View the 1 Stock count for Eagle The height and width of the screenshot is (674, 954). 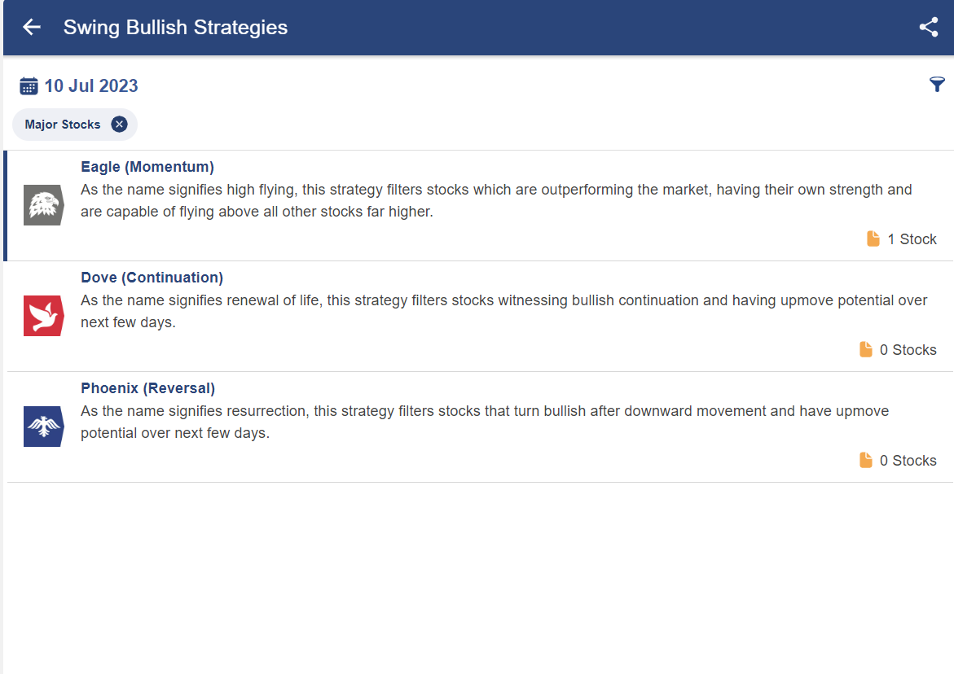click(912, 239)
